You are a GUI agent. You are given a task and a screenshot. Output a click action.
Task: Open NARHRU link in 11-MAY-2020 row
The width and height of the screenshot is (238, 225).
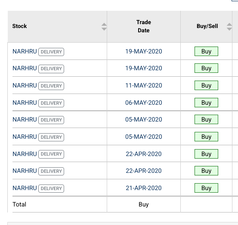click(x=25, y=85)
